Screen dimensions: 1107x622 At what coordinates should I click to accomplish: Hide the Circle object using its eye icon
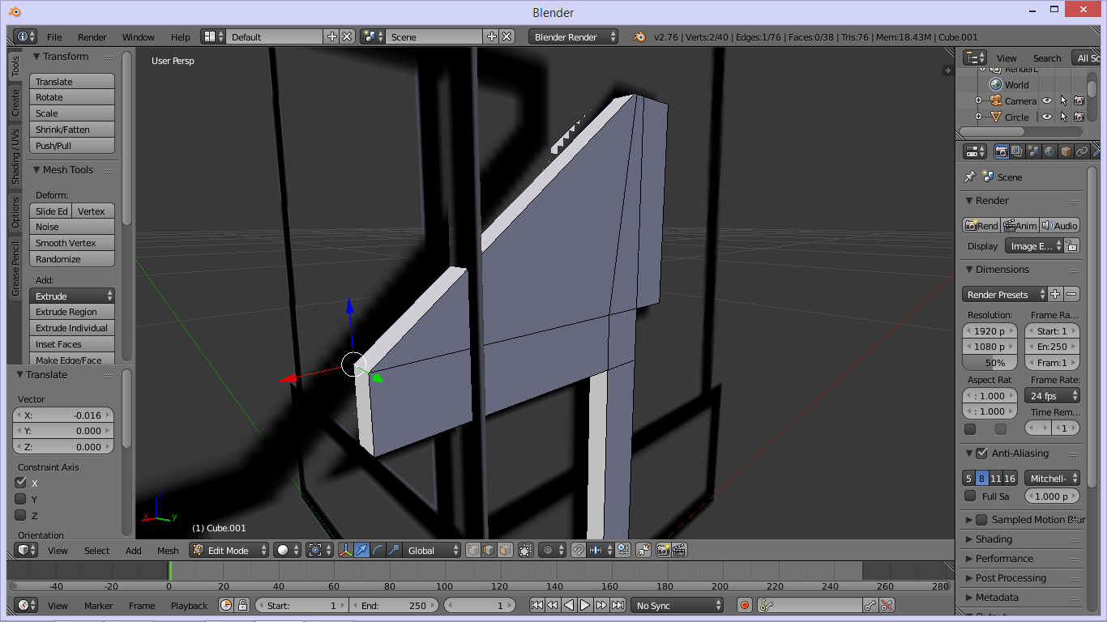point(1047,117)
